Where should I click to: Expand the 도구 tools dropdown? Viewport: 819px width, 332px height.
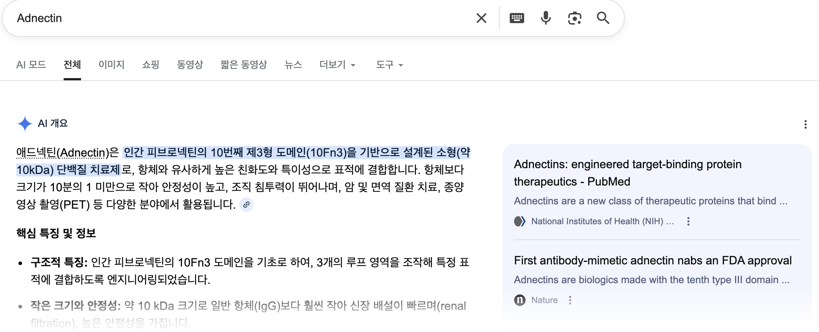pyautogui.click(x=389, y=65)
